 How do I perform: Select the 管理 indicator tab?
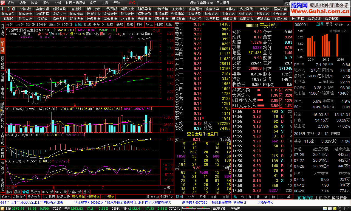[26, 192]
